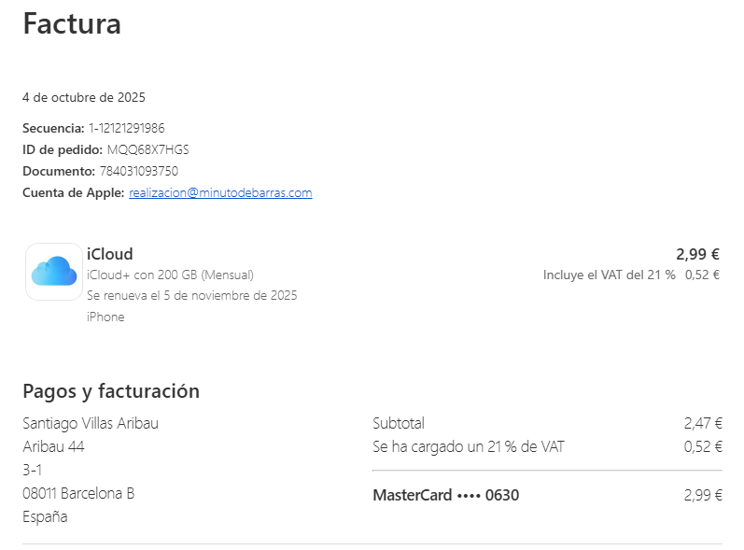Click the Se ha cargado un 21 % de VAT row
Viewport: 744px width, 550px height.
[468, 446]
